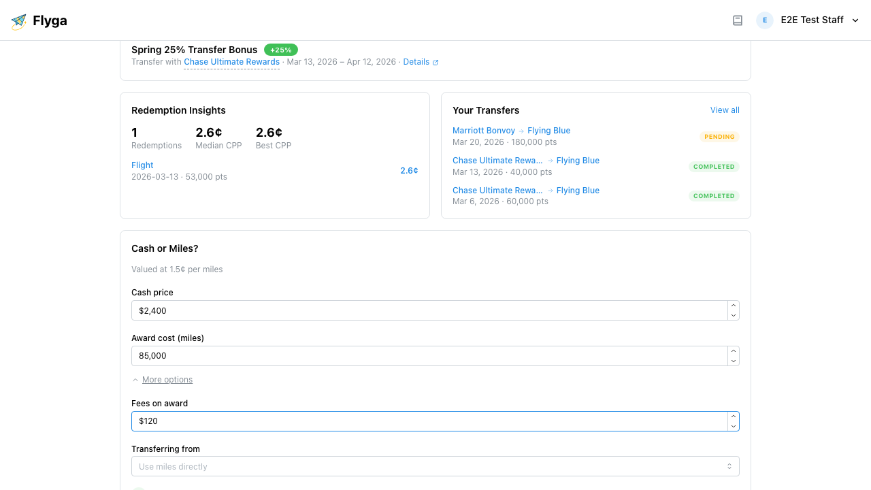Open the Chase Ultimate Rewards bonus link

coord(232,62)
